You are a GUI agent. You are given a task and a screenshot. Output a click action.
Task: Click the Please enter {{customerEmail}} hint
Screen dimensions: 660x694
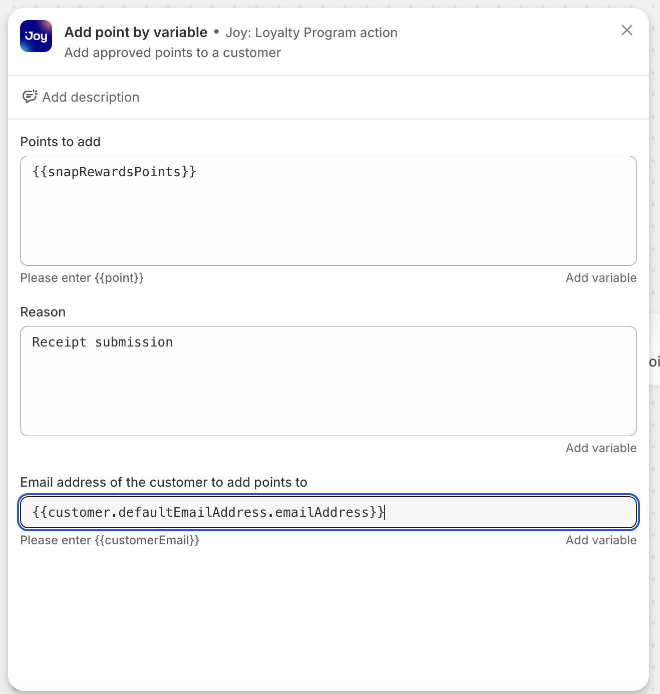[110, 540]
